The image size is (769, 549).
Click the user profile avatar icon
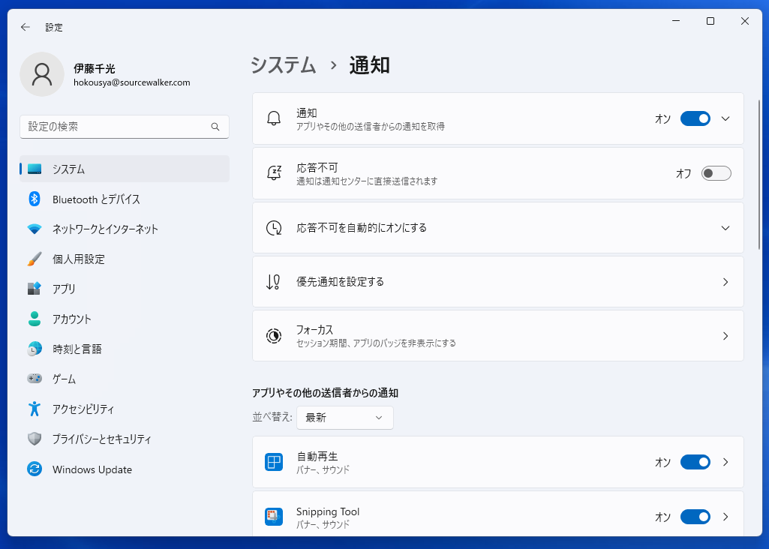coord(42,74)
